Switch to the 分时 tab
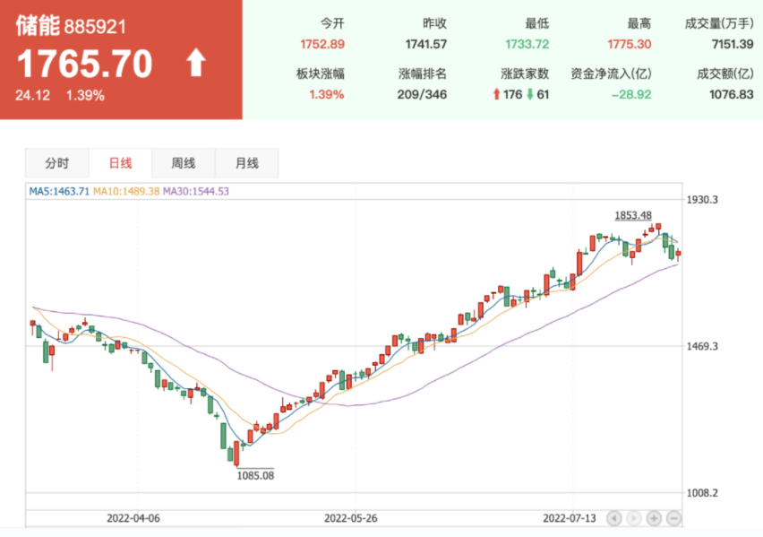Image resolution: width=763 pixels, height=537 pixels. [x=56, y=163]
